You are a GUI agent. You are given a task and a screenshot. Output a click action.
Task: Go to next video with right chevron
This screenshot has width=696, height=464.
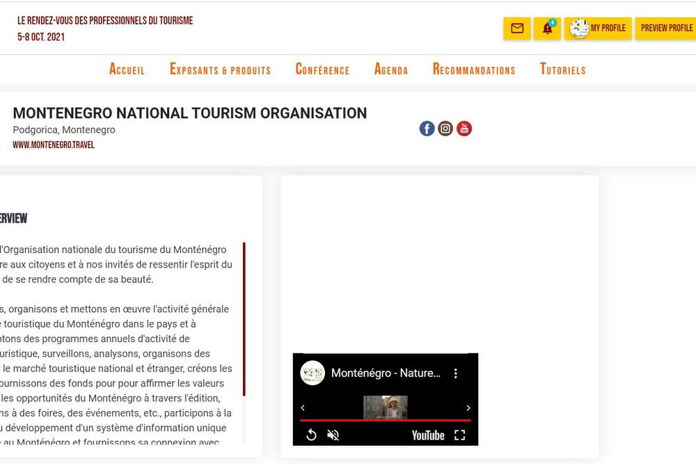pyautogui.click(x=468, y=408)
